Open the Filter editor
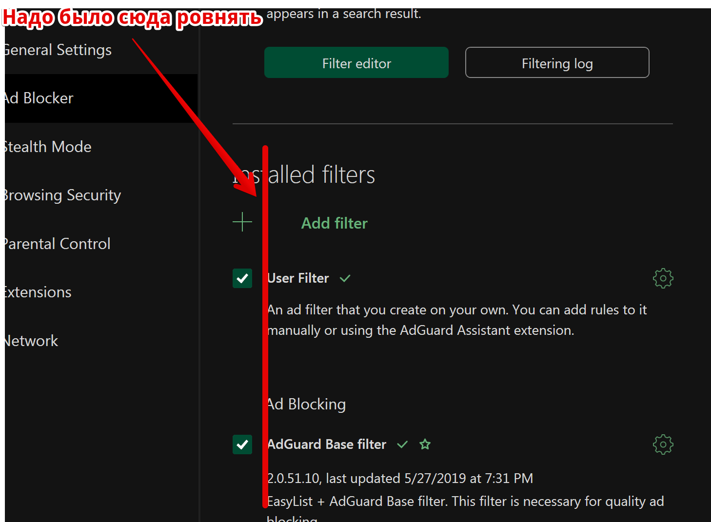Image resolution: width=711 pixels, height=522 pixels. [356, 63]
